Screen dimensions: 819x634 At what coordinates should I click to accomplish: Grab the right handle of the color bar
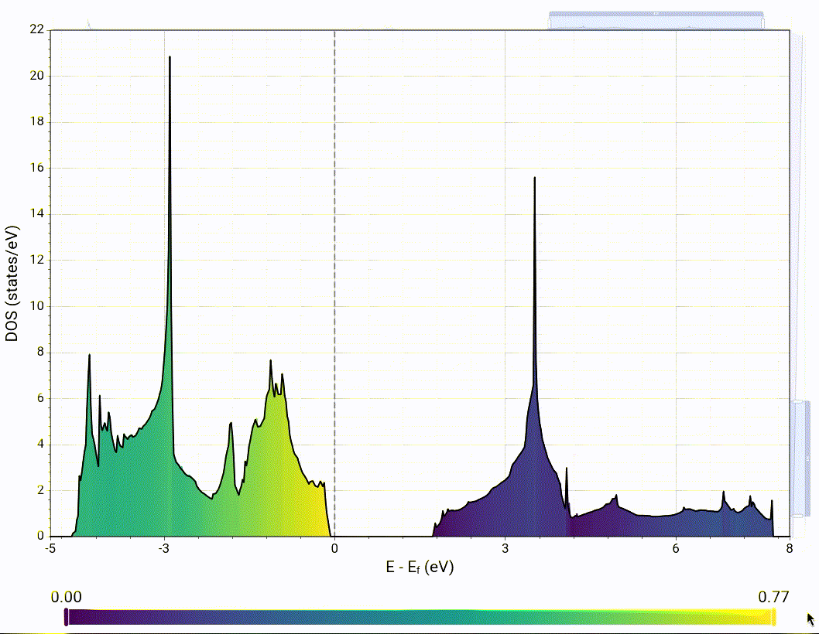tap(773, 616)
